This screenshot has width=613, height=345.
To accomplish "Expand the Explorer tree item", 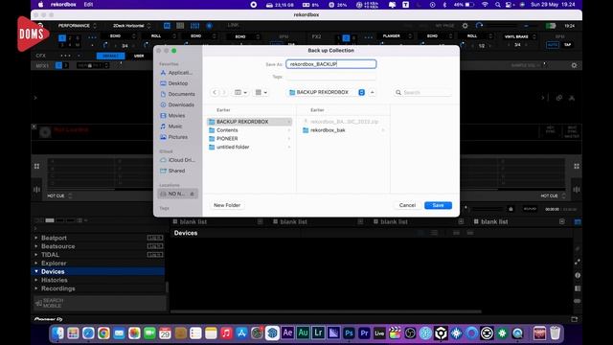I will click(x=36, y=264).
